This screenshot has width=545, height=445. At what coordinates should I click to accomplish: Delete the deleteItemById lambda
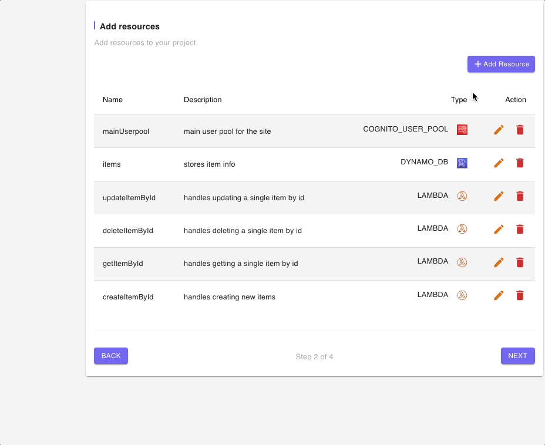pos(520,229)
